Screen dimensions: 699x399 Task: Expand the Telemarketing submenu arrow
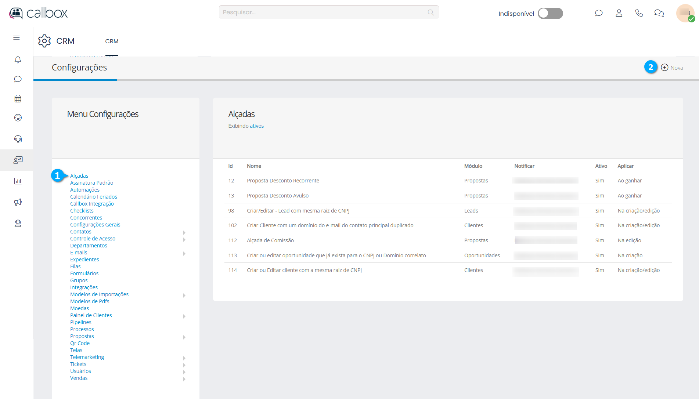(x=184, y=358)
